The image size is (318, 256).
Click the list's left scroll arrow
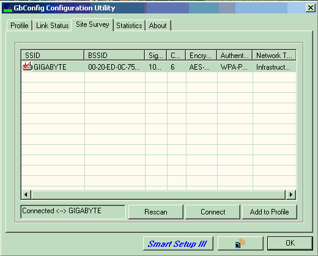click(26, 195)
